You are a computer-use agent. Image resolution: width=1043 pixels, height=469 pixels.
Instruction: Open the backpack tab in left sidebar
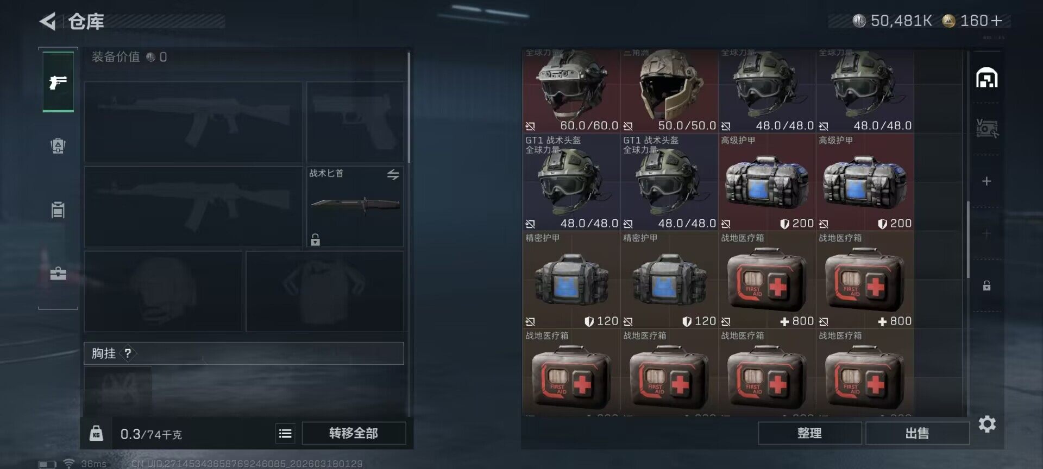(58, 145)
